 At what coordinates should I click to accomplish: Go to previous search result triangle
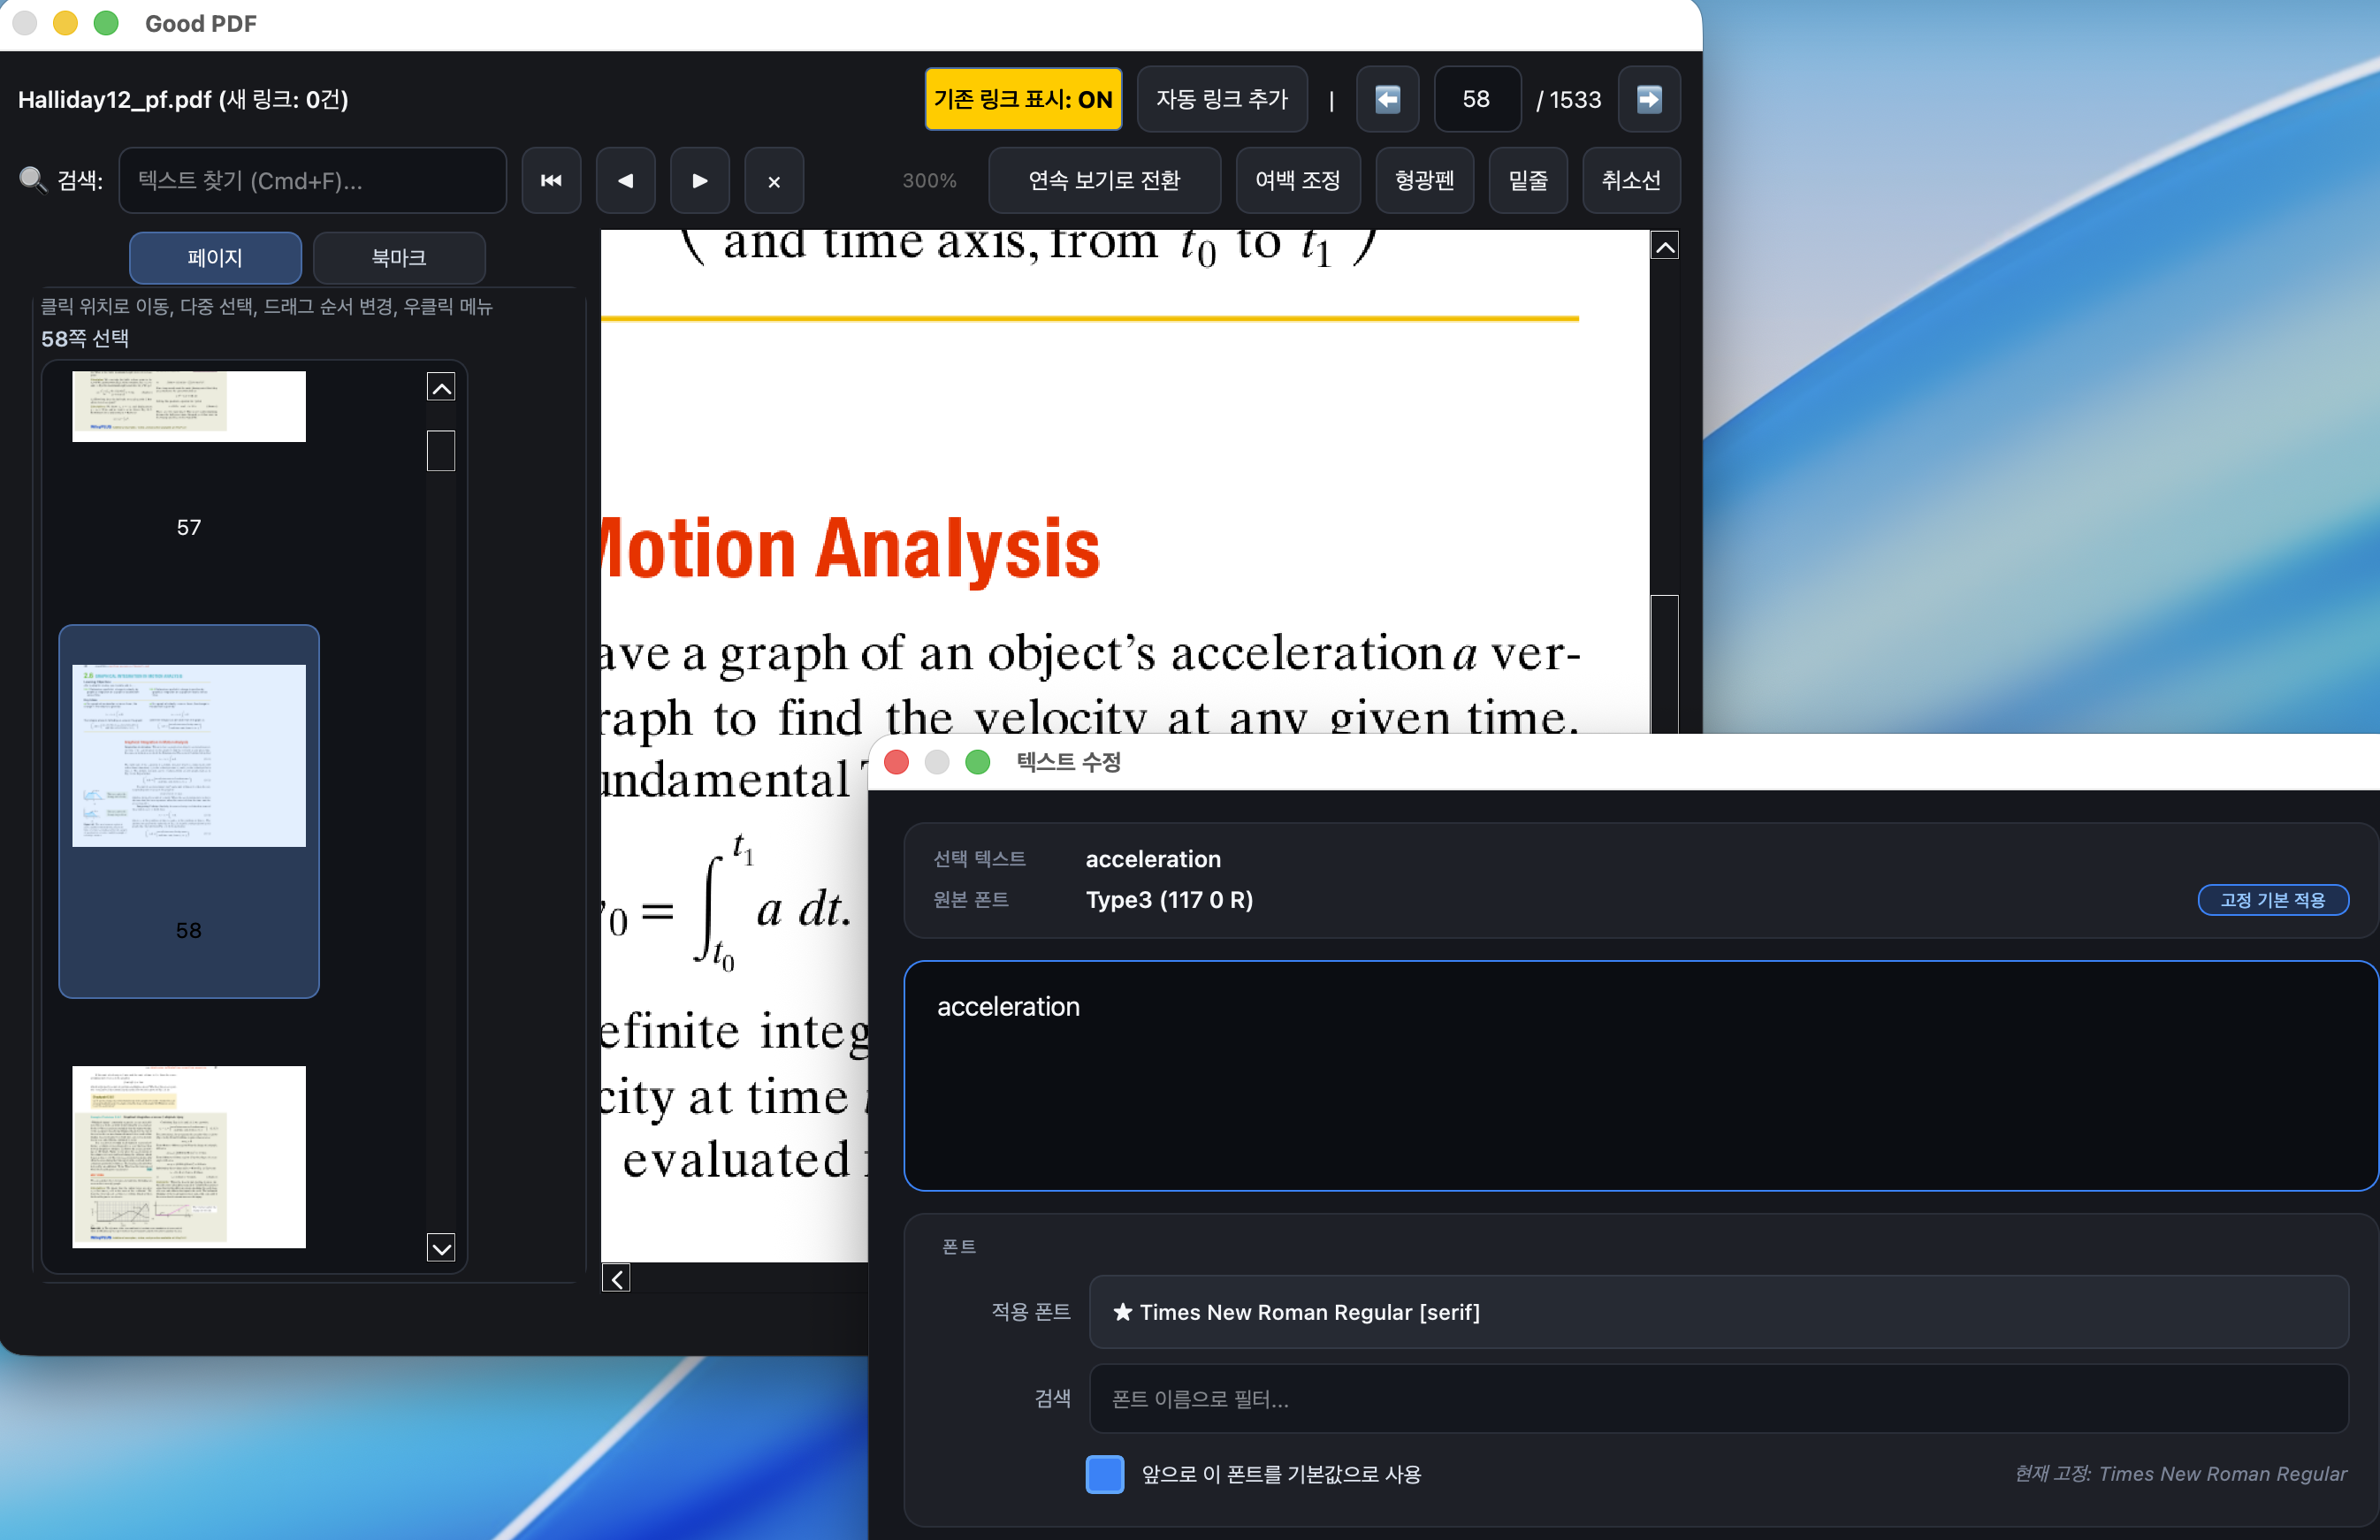pos(626,180)
